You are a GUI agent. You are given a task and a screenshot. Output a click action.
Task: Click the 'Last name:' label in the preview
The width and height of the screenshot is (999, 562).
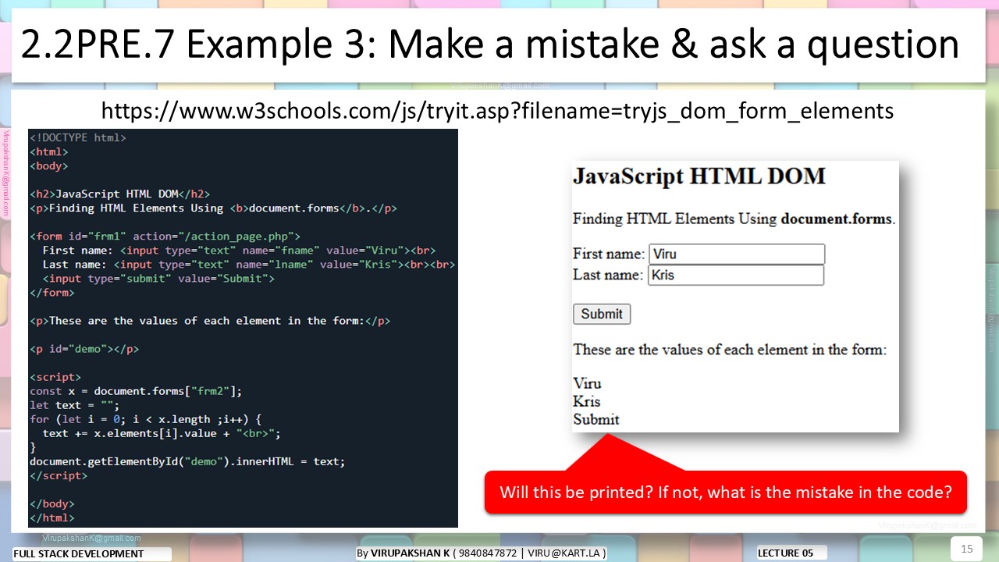pos(609,275)
